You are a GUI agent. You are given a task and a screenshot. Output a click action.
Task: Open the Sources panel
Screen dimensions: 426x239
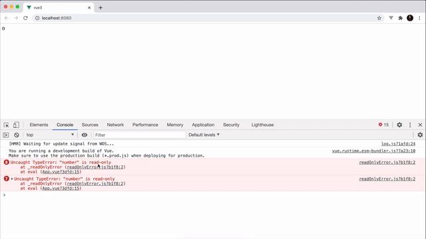(90, 125)
